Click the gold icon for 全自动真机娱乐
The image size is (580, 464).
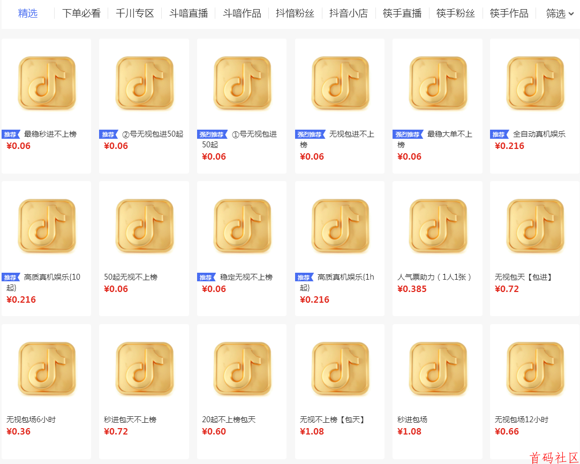(535, 84)
